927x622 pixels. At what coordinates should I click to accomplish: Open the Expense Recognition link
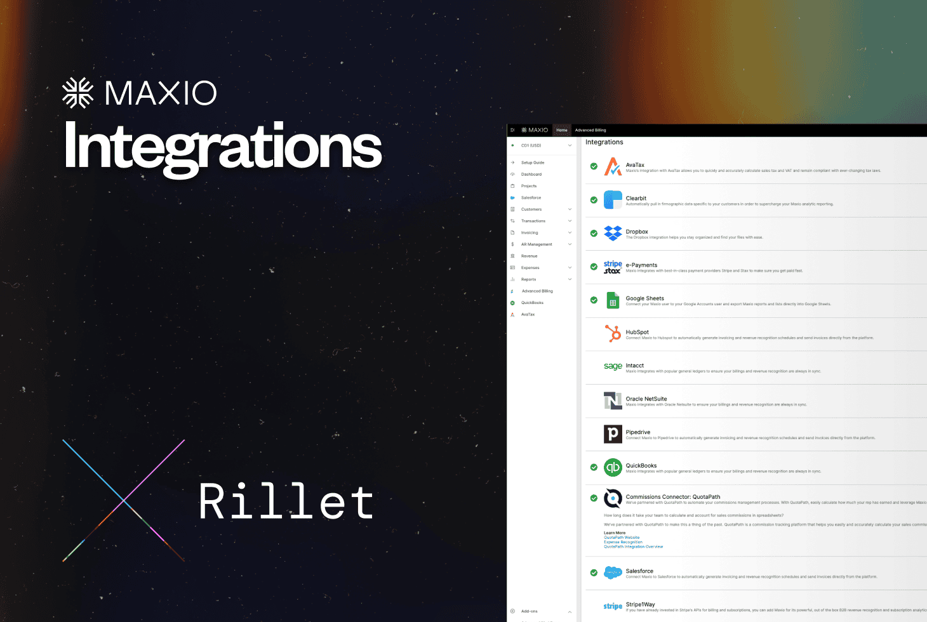click(x=623, y=542)
